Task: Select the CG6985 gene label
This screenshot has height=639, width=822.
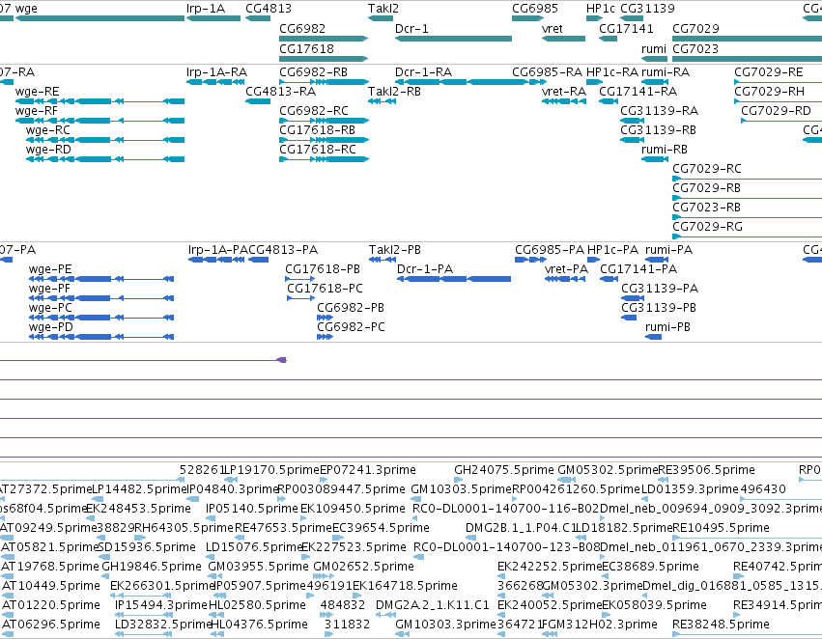Action: [x=535, y=9]
